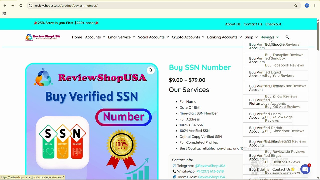Click the Buy Verified SSN product image
This screenshot has width=320, height=180.
(92, 121)
